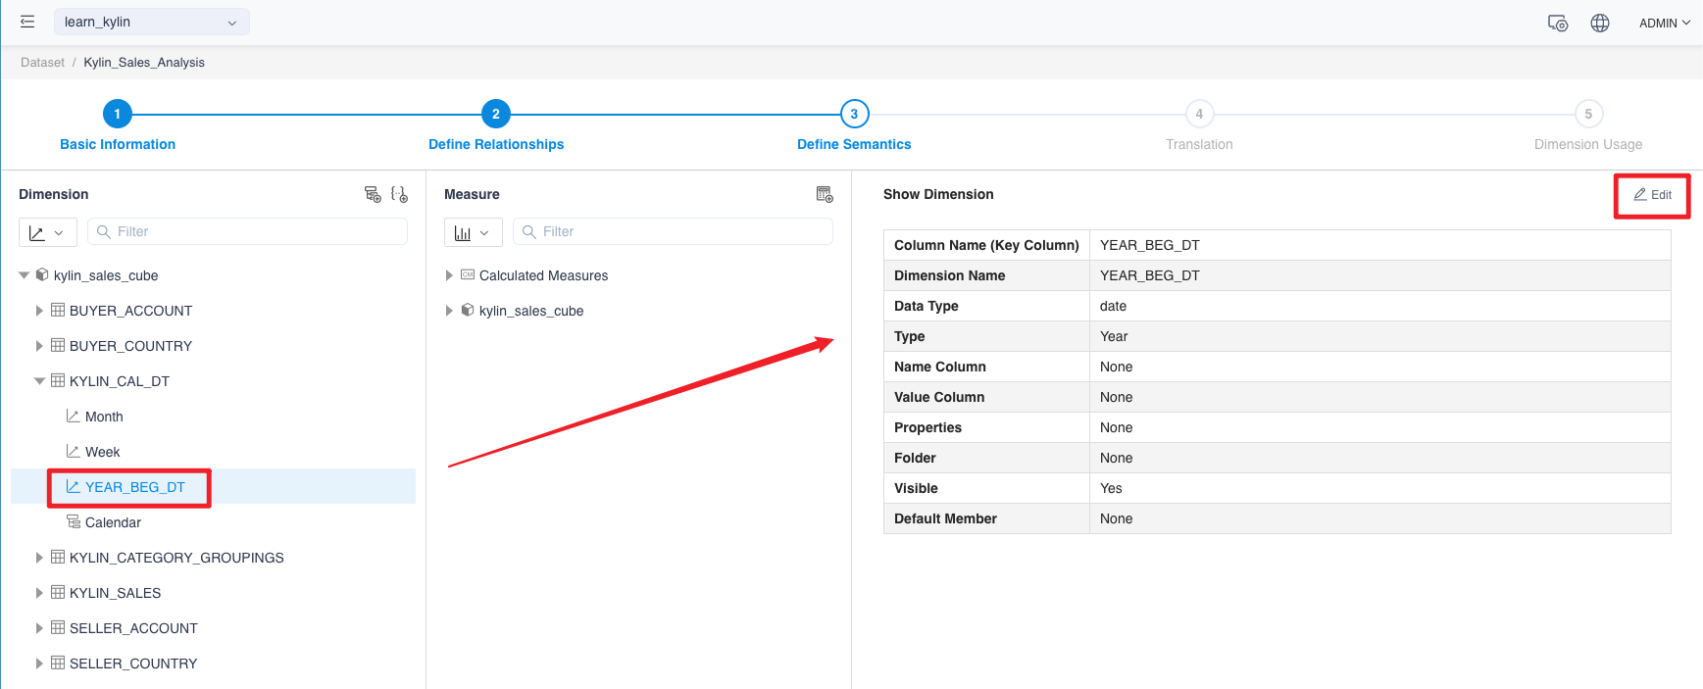1703x689 pixels.
Task: Open the learn_kylin project dropdown
Action: [152, 22]
